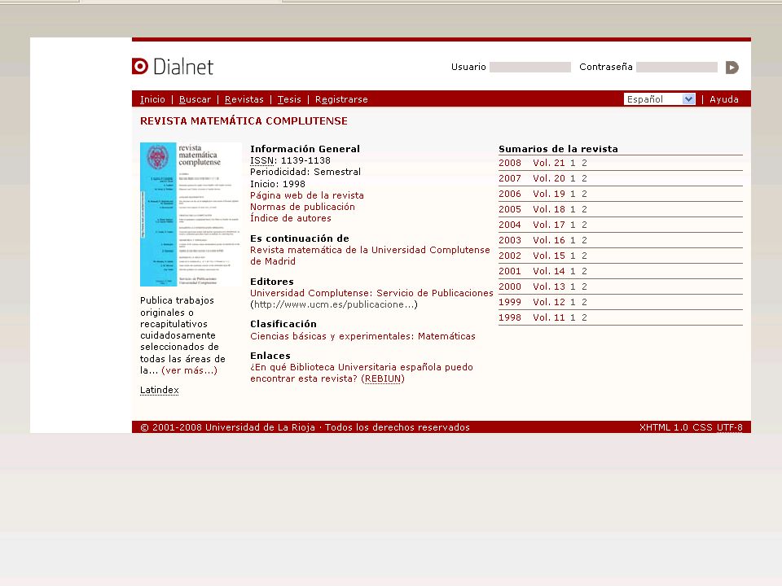Select Tesis in the navigation bar
The image size is (782, 586).
click(x=289, y=99)
